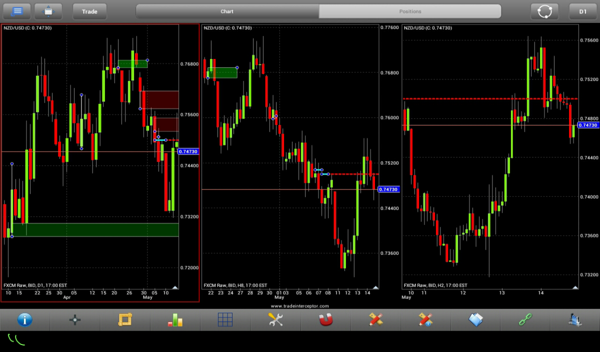Switch to the Chart tab
Viewport: 600px width, 352px height.
tap(227, 11)
